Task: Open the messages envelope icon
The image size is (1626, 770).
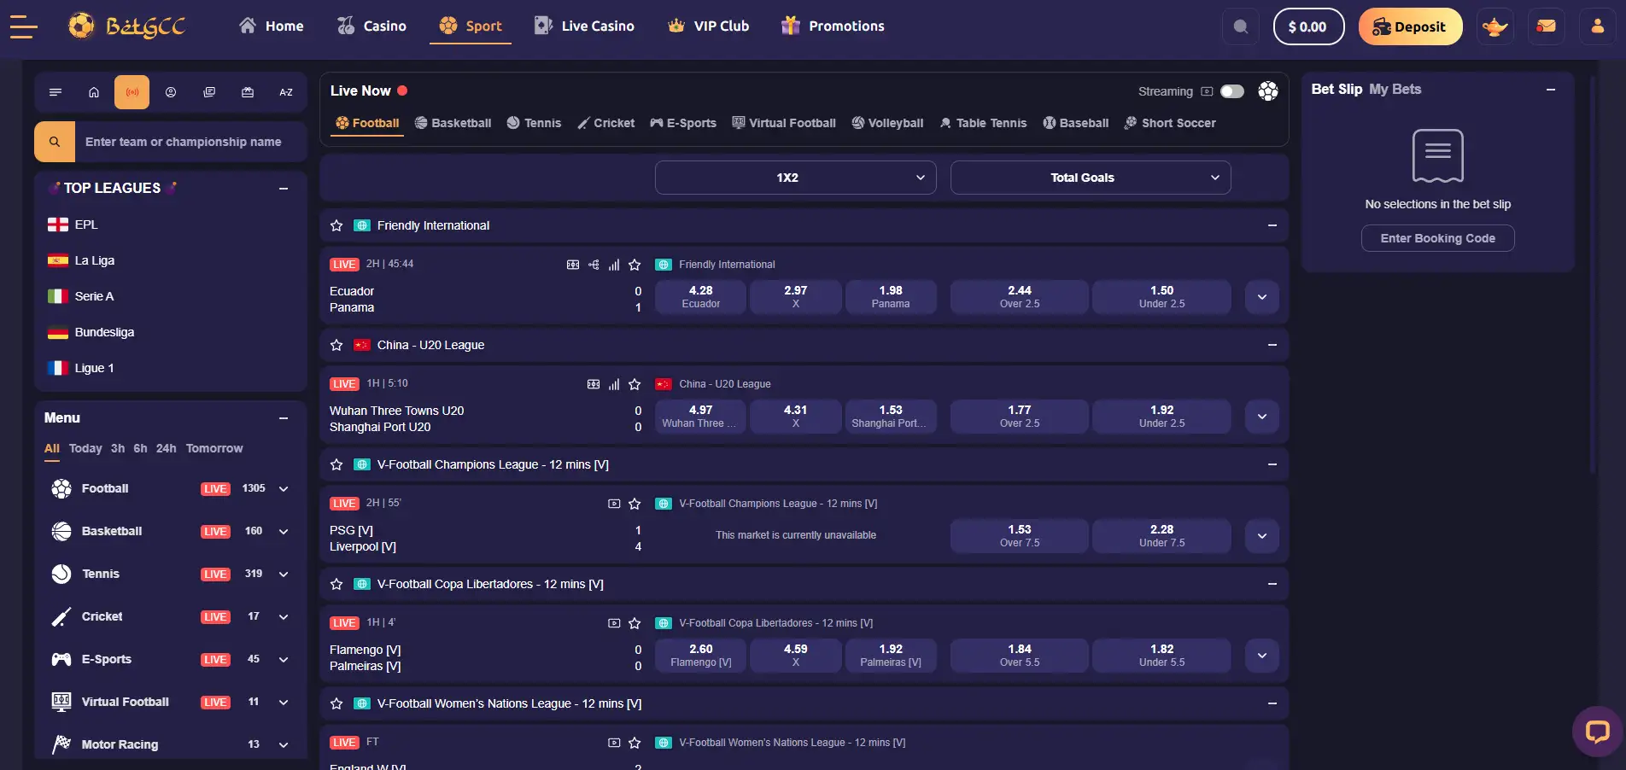Action: tap(1546, 26)
